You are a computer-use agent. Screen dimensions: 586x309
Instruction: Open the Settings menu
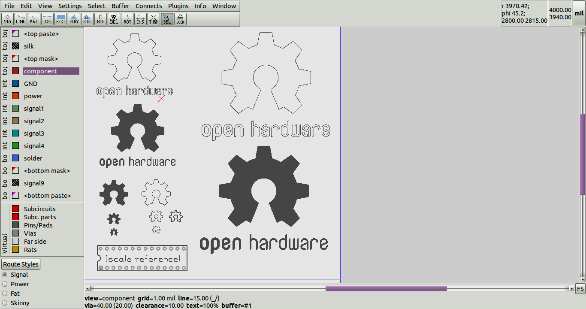click(x=70, y=6)
